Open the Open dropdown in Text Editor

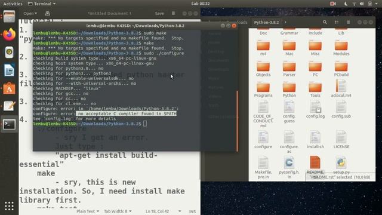pos(30,13)
